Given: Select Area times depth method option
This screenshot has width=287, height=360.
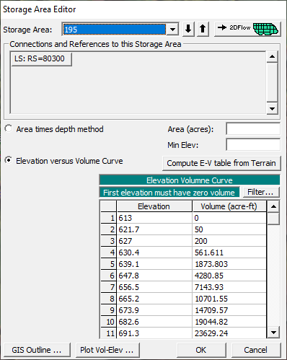Looking at the screenshot, I should 9,128.
